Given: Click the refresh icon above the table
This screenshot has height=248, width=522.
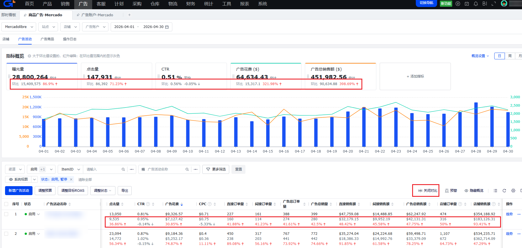Looking at the screenshot, I should 504,191.
